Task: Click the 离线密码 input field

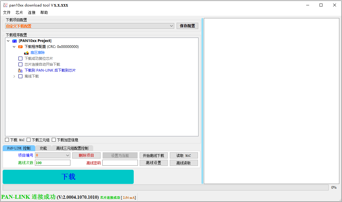Action: pos(120,163)
